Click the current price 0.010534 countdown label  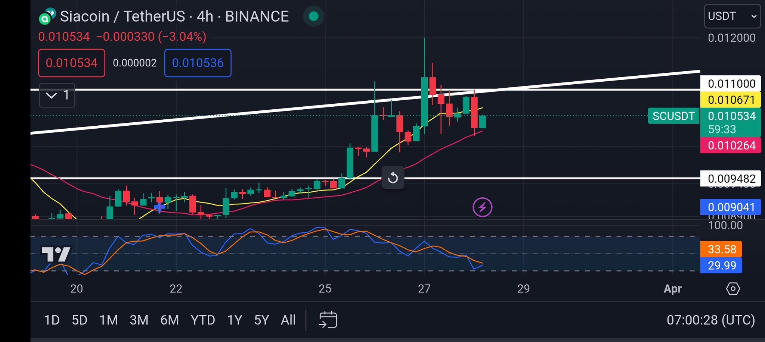click(x=731, y=122)
